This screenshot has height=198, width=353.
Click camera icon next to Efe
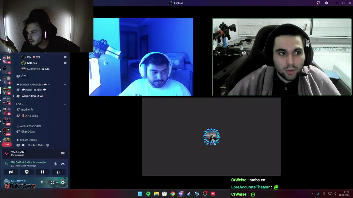[65, 57]
